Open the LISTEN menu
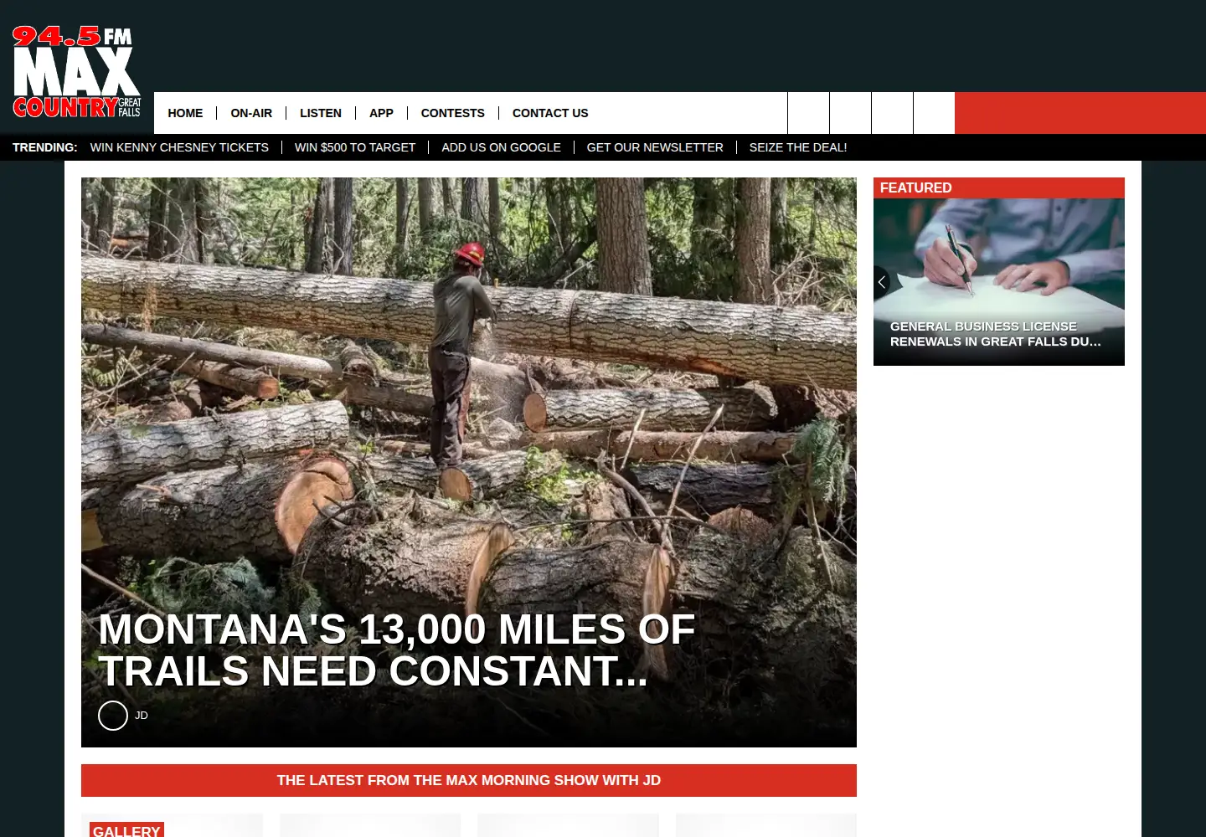 [x=321, y=113]
